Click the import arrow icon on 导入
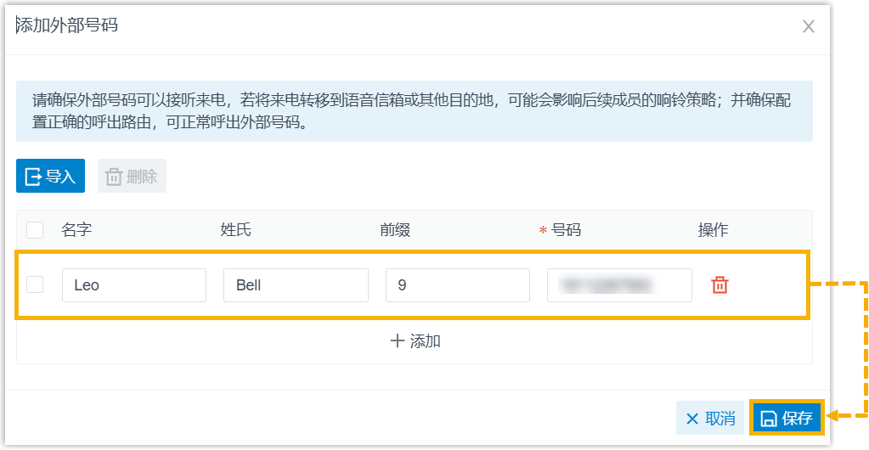Viewport: 869px width, 450px height. (33, 177)
